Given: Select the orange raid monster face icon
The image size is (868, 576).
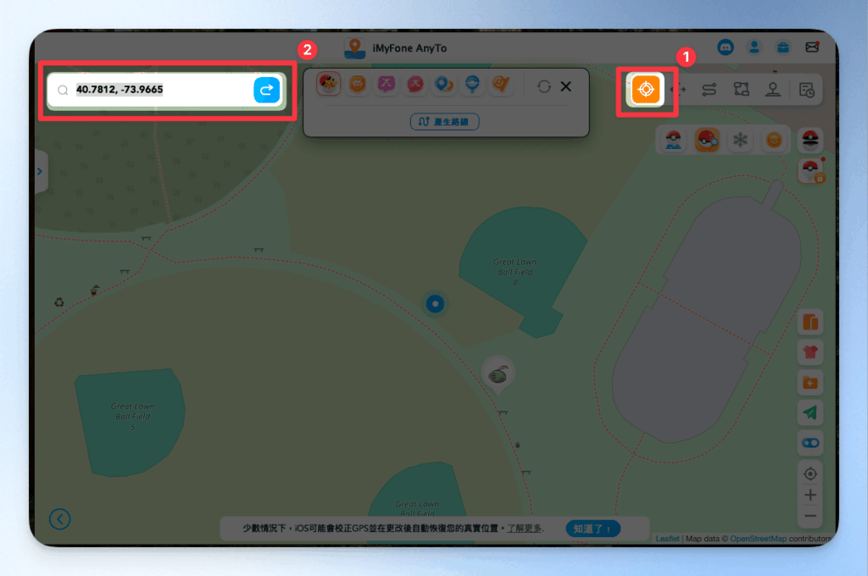Looking at the screenshot, I should 358,84.
